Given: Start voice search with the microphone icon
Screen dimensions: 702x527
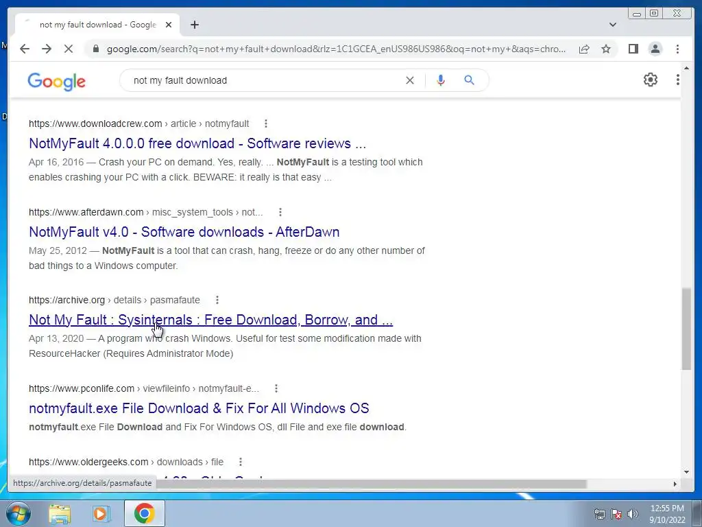Looking at the screenshot, I should pyautogui.click(x=441, y=80).
